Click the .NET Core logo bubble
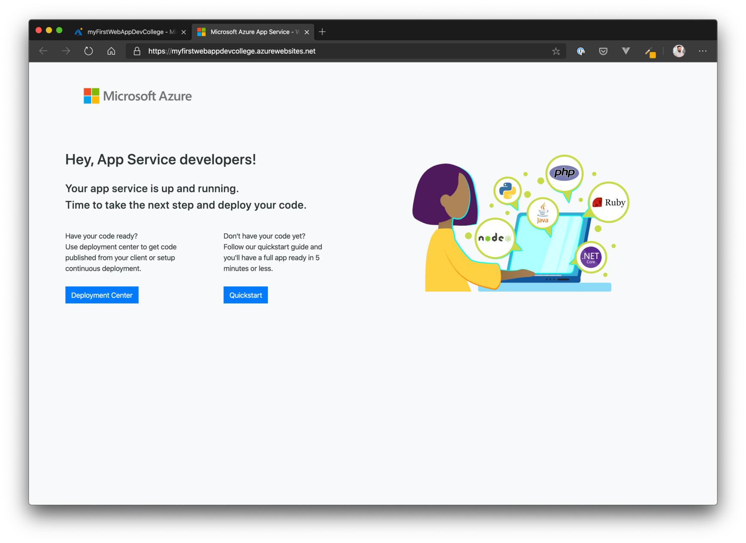Screen dimensions: 746x543 (x=591, y=257)
